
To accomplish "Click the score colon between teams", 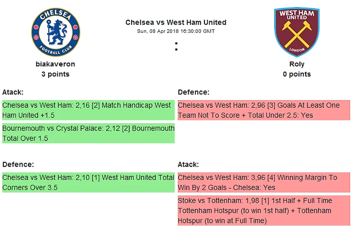I will pyautogui.click(x=176, y=47).
